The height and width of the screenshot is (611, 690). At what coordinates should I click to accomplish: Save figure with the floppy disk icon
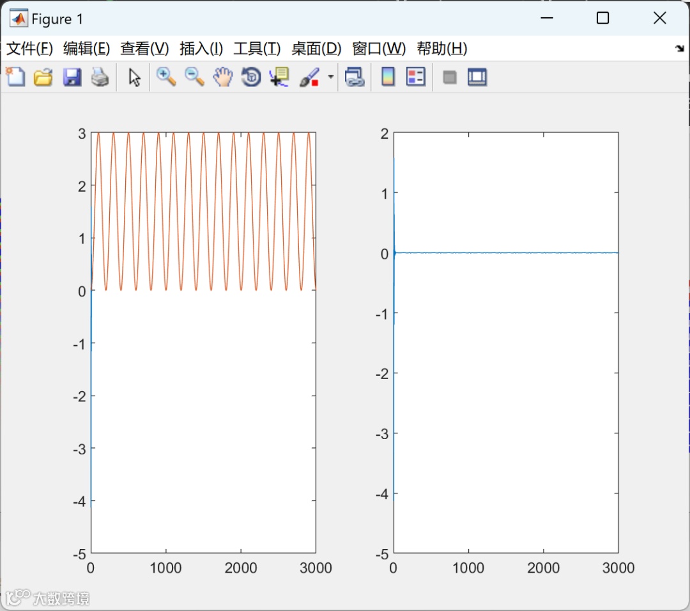pos(72,77)
